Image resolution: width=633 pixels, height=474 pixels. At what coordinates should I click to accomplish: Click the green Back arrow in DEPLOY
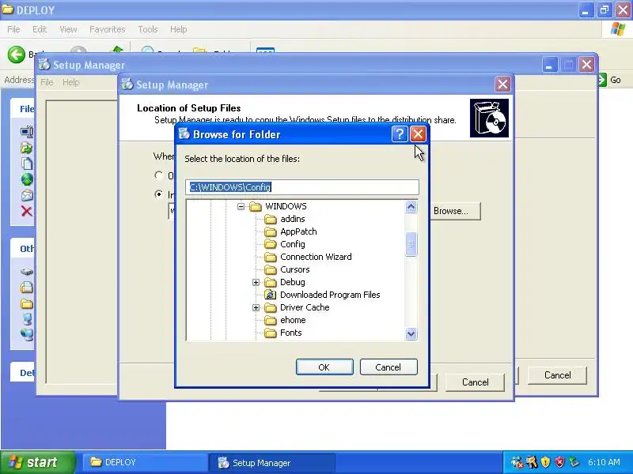17,55
